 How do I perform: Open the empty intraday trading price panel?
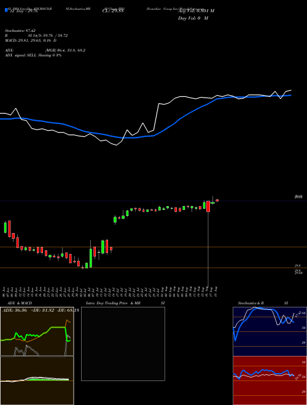pos(123,344)
